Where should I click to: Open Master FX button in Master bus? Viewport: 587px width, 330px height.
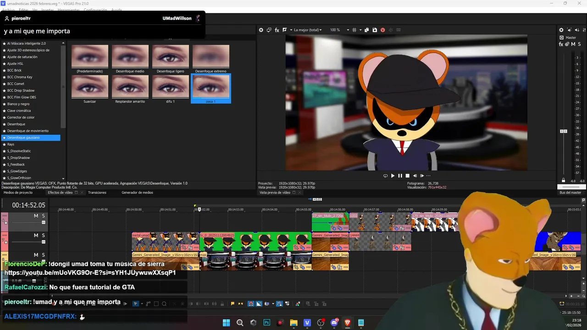(561, 44)
